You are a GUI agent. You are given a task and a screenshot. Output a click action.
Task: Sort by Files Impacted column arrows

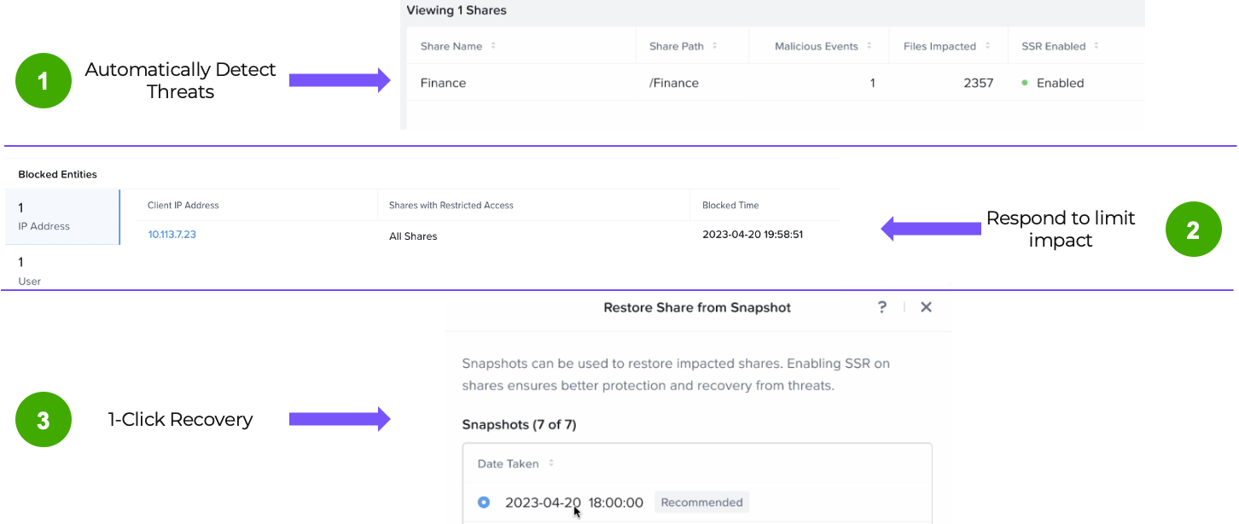[x=987, y=46]
